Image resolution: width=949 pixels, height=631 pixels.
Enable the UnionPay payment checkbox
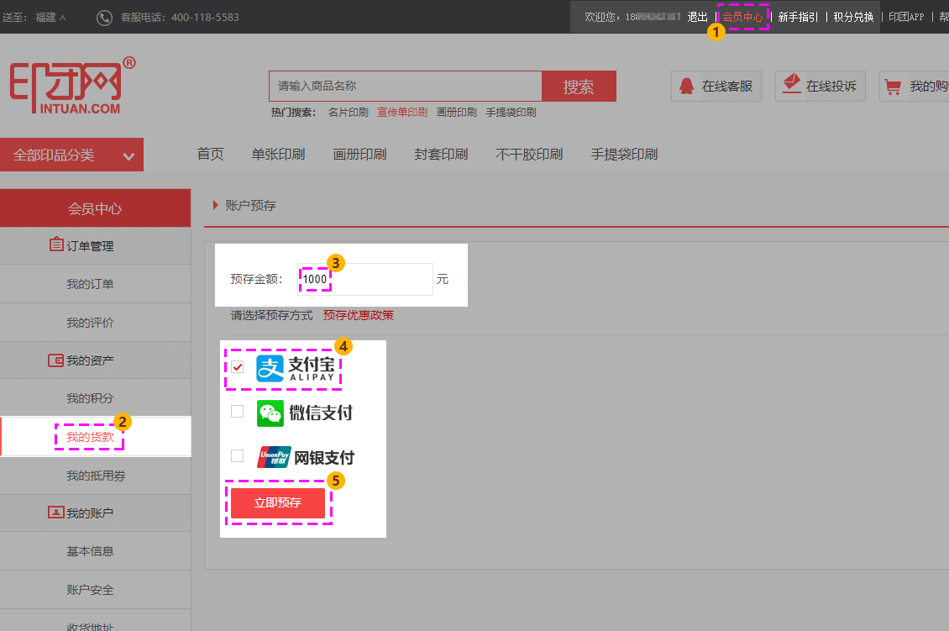coord(238,456)
